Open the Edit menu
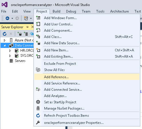 (15, 11)
